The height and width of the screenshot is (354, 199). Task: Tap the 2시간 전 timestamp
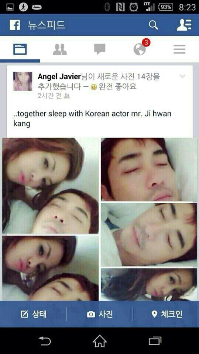[50, 96]
